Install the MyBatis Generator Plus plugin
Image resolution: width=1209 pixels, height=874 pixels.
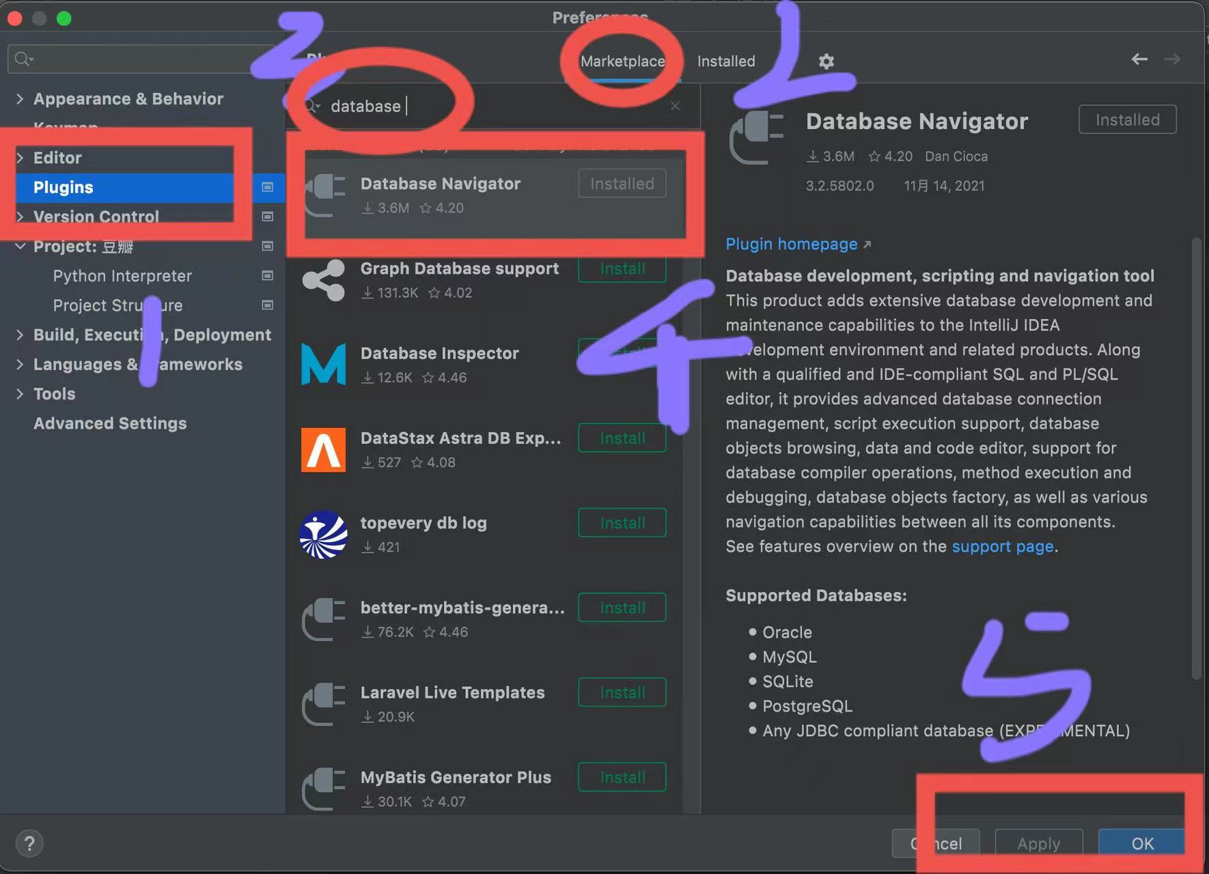point(621,776)
